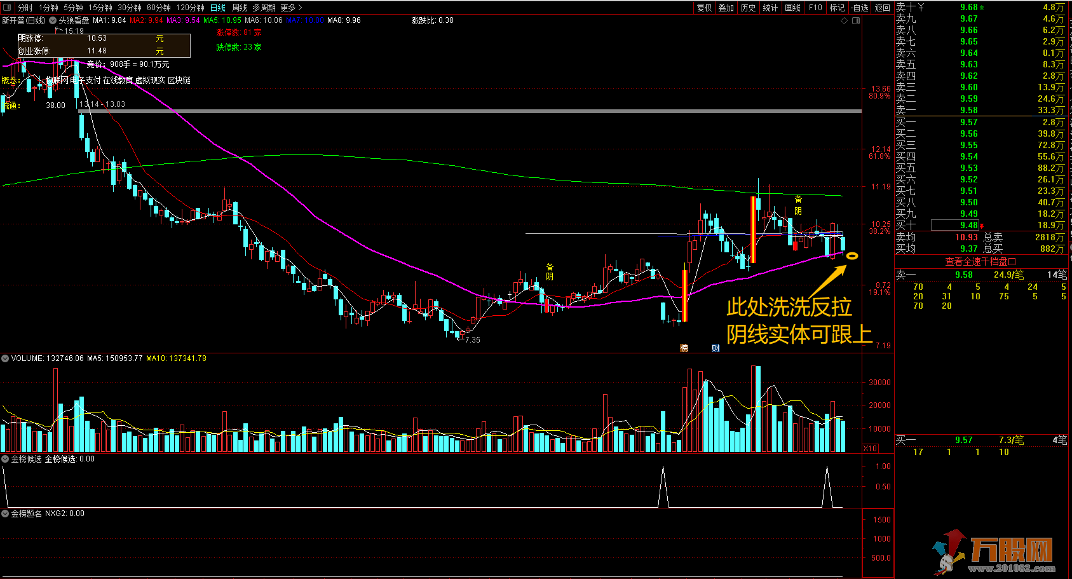This screenshot has width=1072, height=579.
Task: Click the yellow circle marker on the last candle
Action: pyautogui.click(x=851, y=256)
